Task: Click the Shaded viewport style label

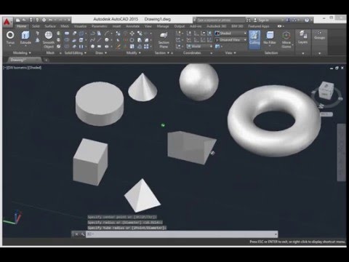Action: 34,68
